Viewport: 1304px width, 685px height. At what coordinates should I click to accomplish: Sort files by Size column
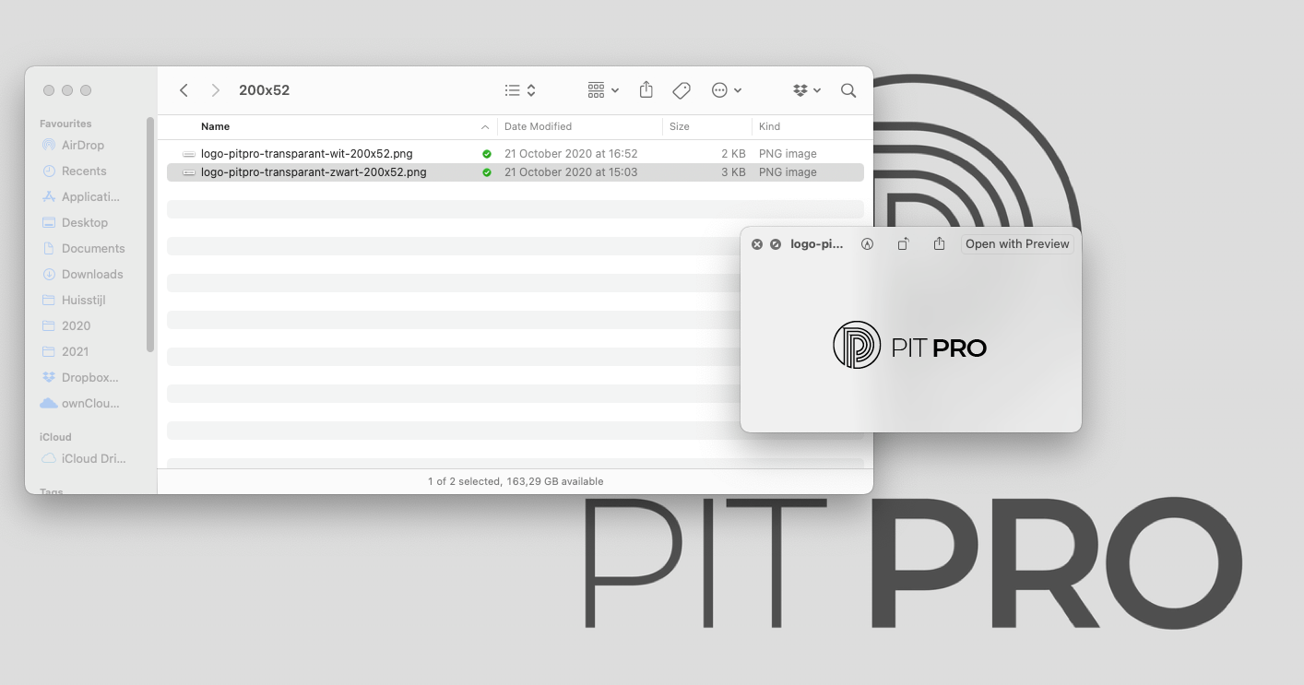coord(680,126)
